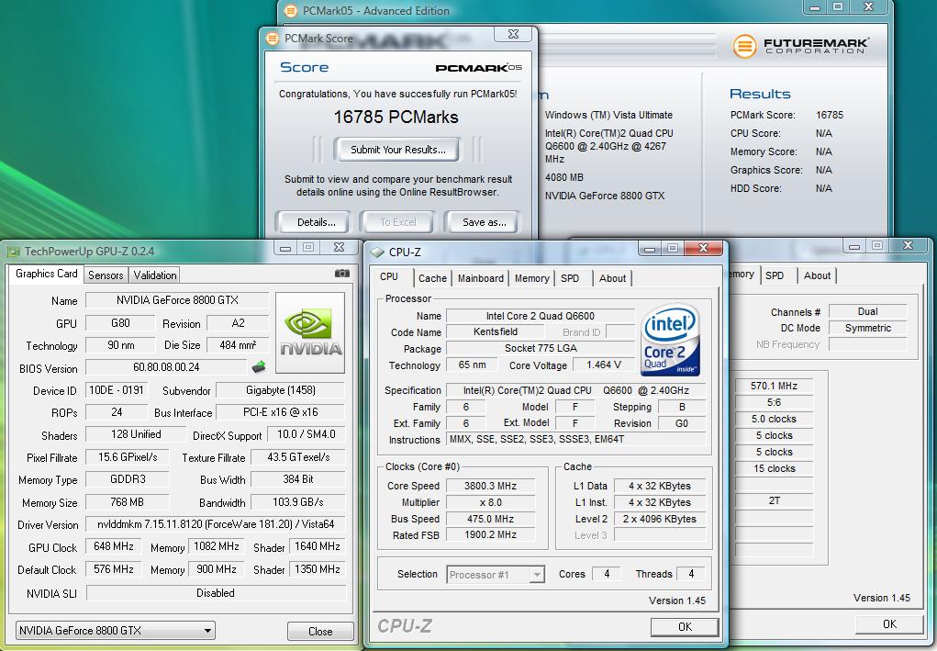
Task: Open the About tab in front CPU-Z
Action: tap(612, 278)
